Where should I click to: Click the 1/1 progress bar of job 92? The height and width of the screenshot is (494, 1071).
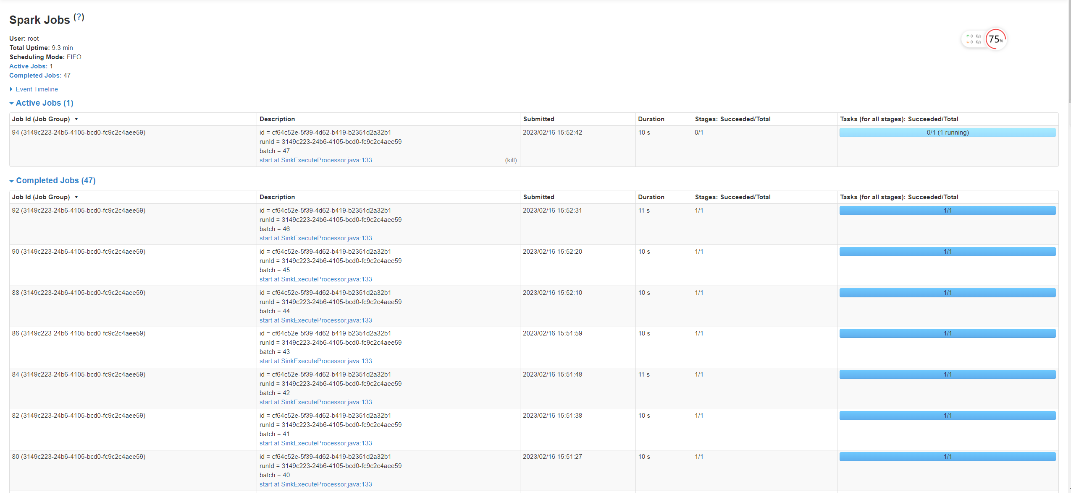(x=947, y=211)
